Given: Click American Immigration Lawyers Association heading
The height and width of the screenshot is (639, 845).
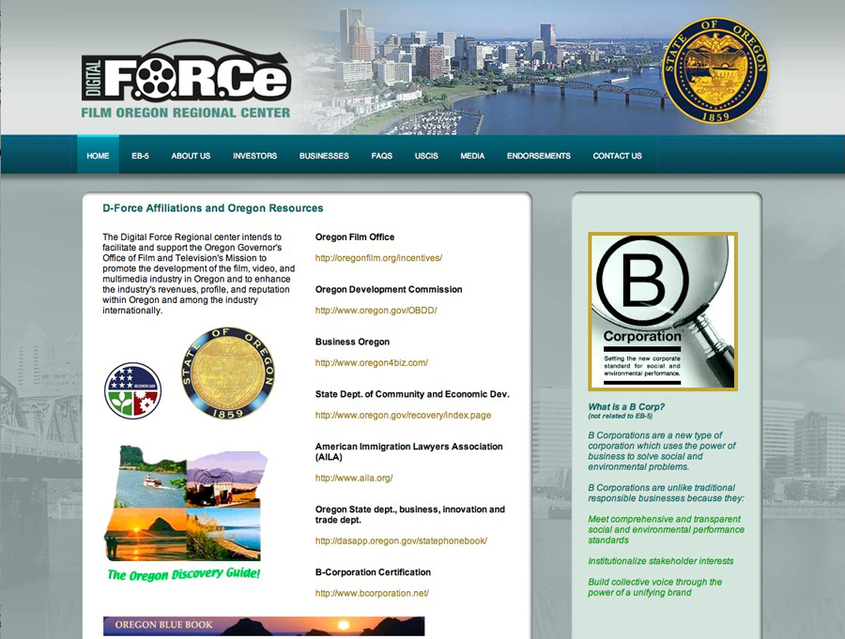Looking at the screenshot, I should pyautogui.click(x=409, y=451).
